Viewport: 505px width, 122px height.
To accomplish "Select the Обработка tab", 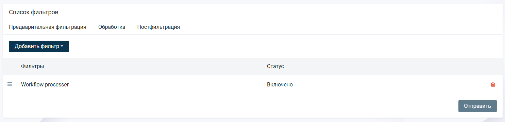I will click(112, 27).
